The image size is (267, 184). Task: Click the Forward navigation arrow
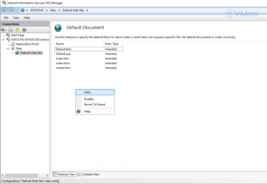[x=12, y=10]
